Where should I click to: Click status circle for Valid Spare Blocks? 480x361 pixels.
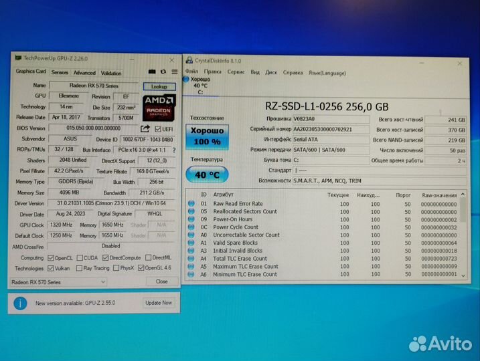point(191,243)
